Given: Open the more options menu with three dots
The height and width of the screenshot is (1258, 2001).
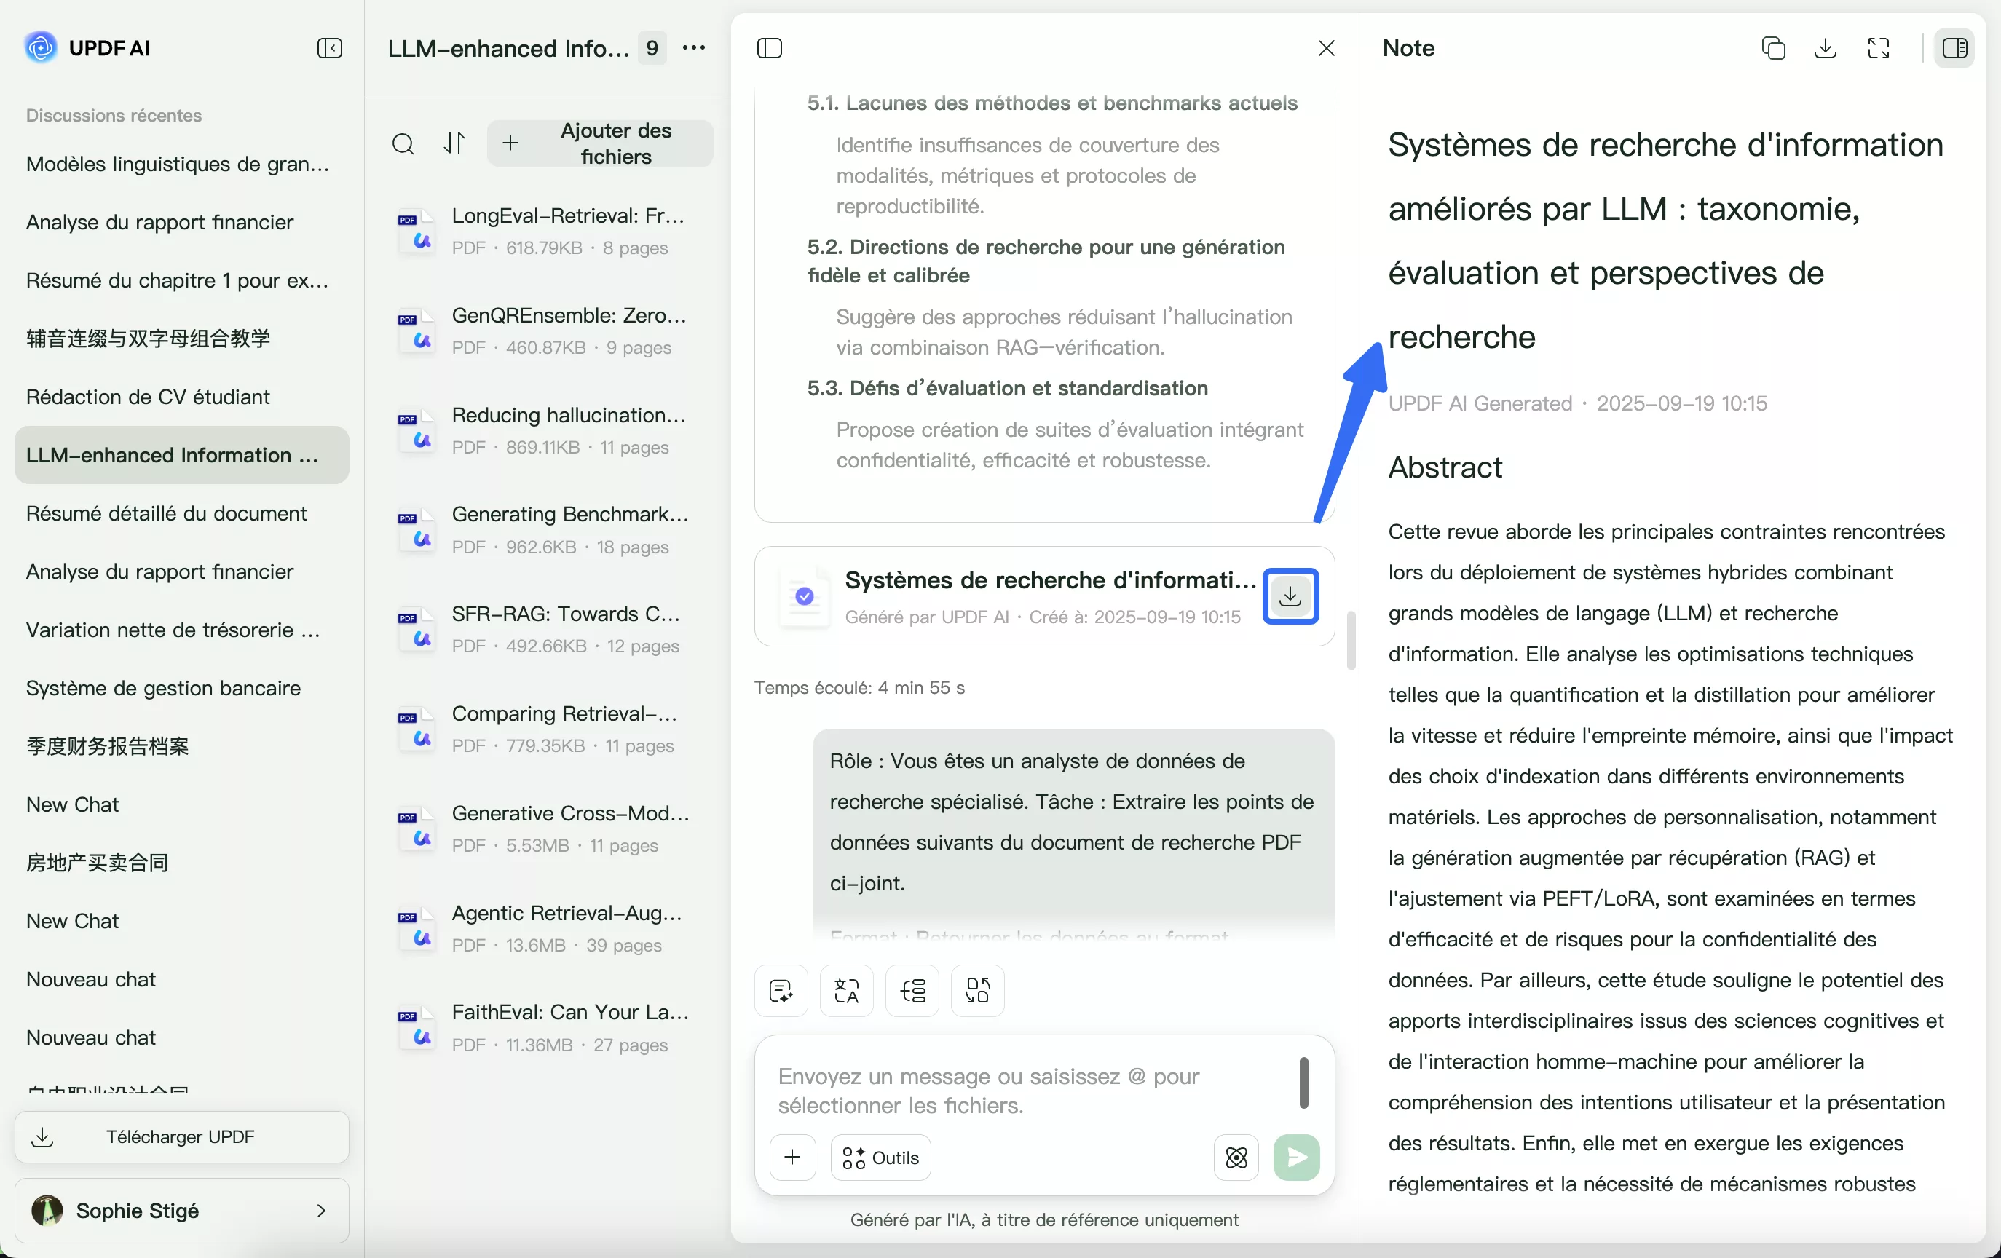Looking at the screenshot, I should [695, 48].
